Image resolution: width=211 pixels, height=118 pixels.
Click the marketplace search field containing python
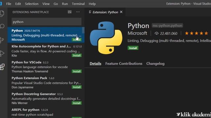(46, 22)
